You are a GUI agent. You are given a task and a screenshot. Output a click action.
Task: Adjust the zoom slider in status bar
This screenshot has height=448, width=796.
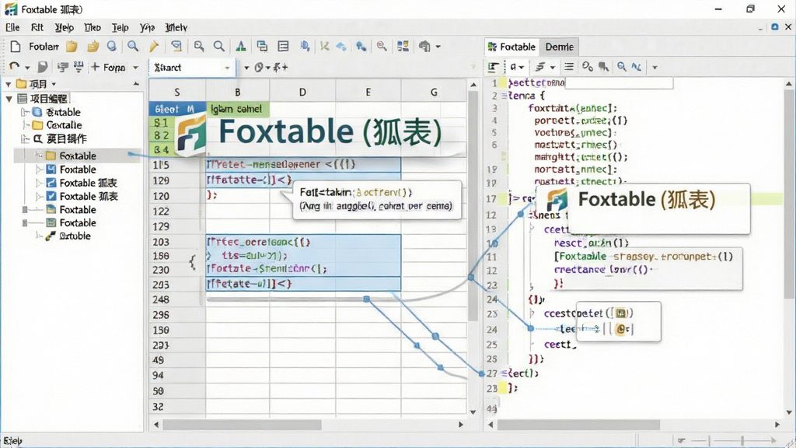pos(742,440)
